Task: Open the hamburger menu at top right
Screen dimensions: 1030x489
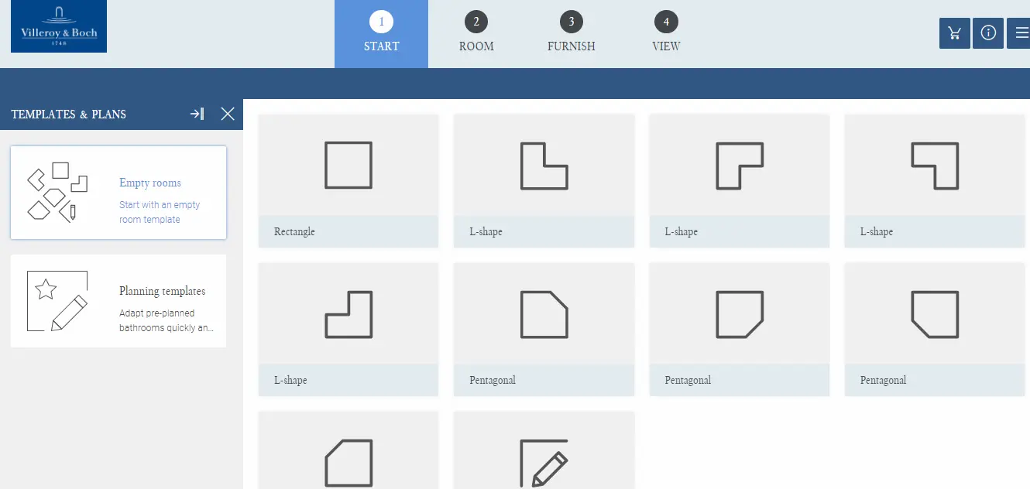Action: click(1021, 33)
